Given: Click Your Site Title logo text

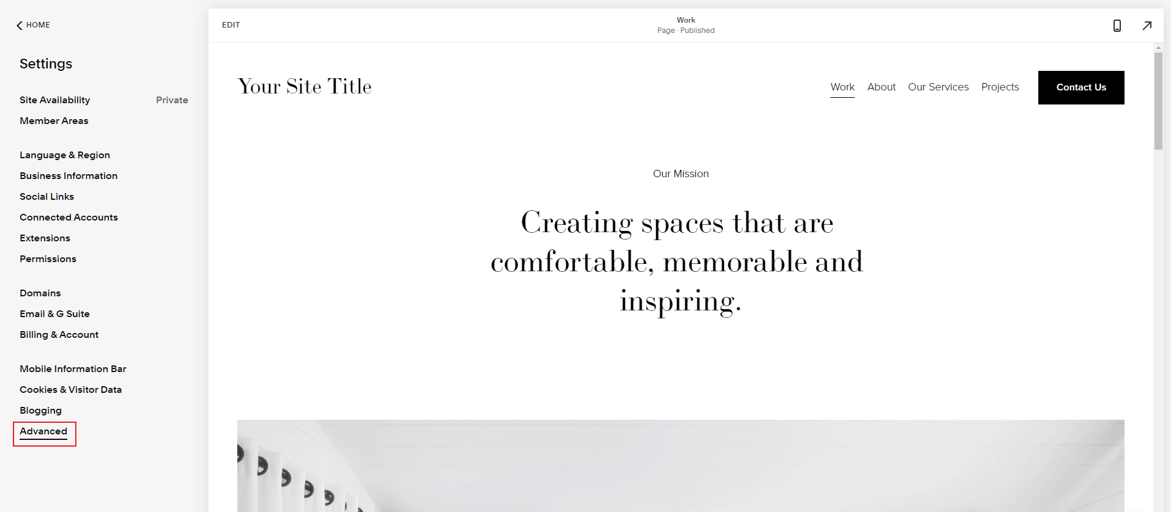Looking at the screenshot, I should click(305, 87).
